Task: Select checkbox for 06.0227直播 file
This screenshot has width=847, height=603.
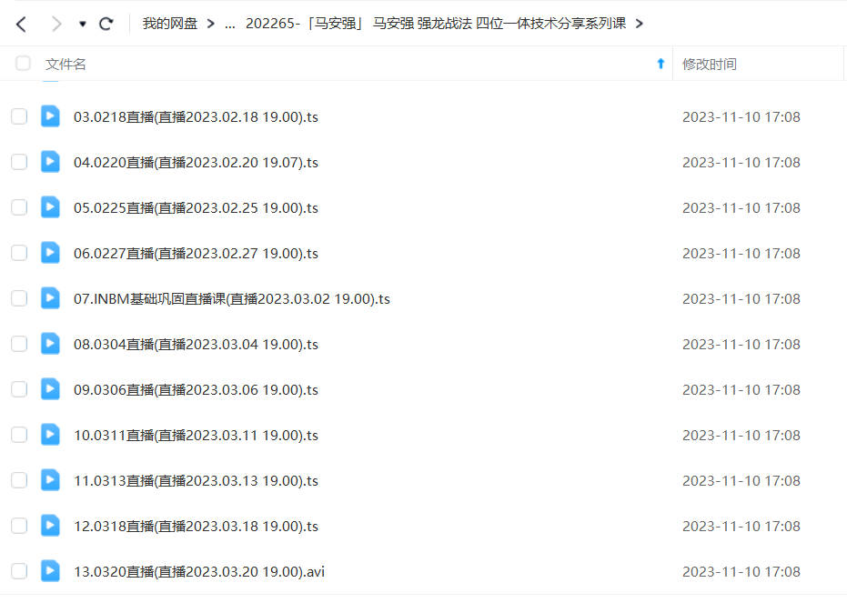Action: [x=19, y=253]
